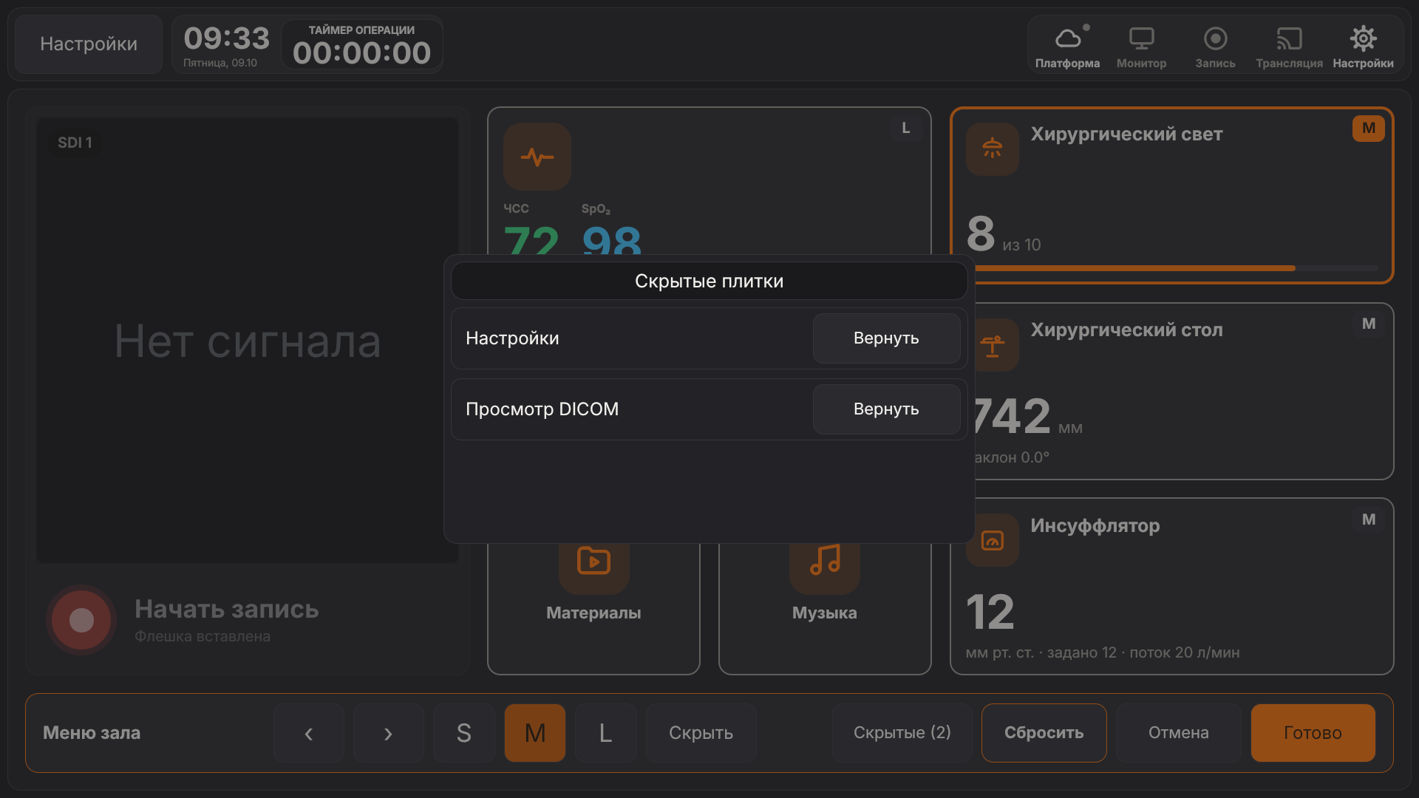Viewport: 1419px width, 798px height.
Task: Move tile forward with right chevron
Action: pos(388,733)
